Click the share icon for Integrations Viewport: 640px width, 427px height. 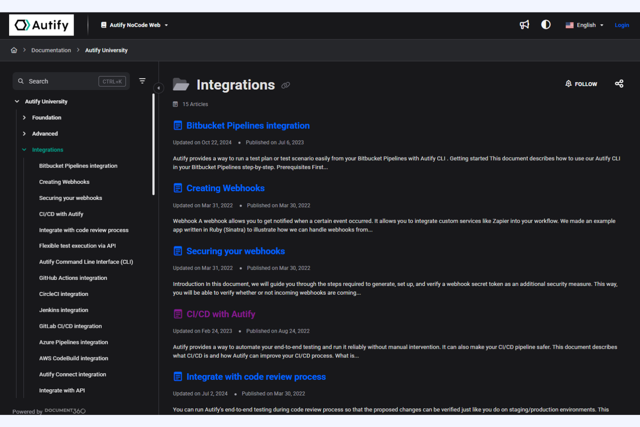point(619,83)
